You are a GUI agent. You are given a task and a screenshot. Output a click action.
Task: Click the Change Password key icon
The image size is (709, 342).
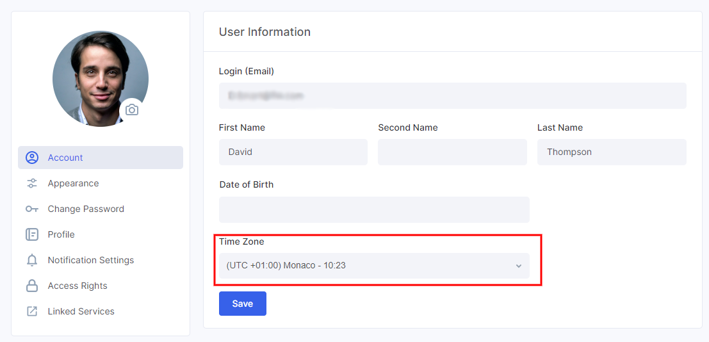tap(31, 209)
